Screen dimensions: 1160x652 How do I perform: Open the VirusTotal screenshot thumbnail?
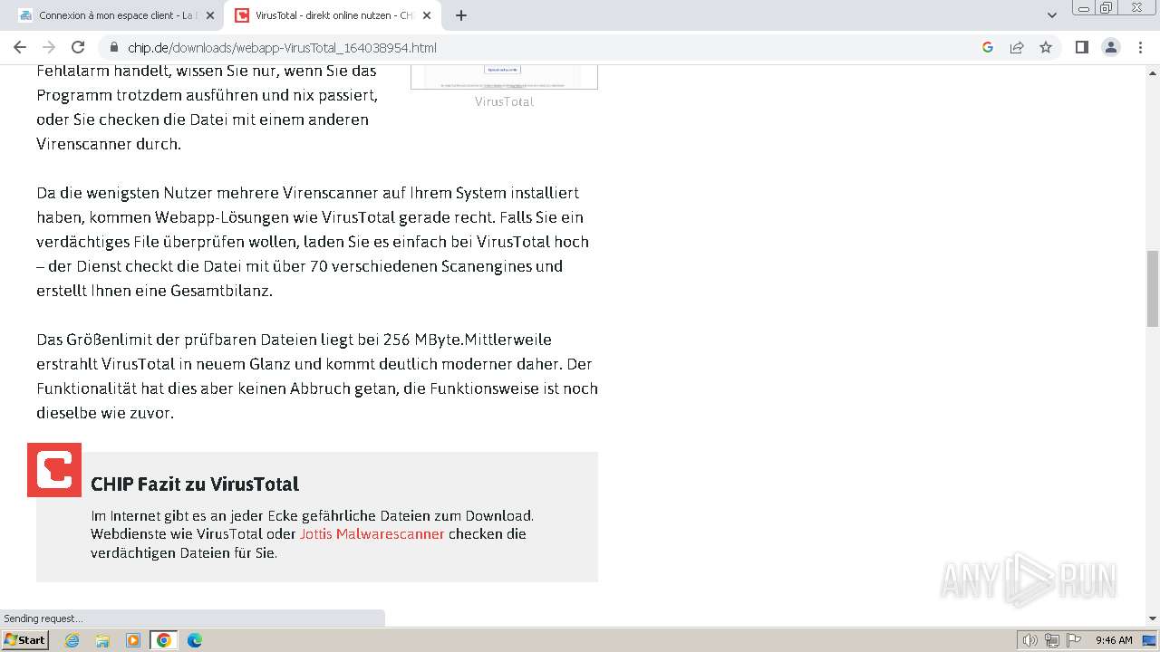[504, 77]
